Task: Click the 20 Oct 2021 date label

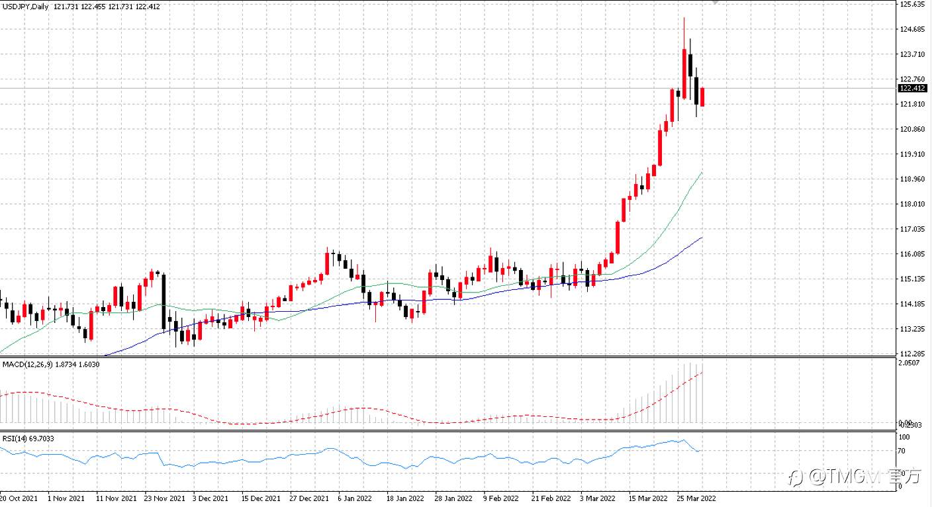Action: [19, 498]
